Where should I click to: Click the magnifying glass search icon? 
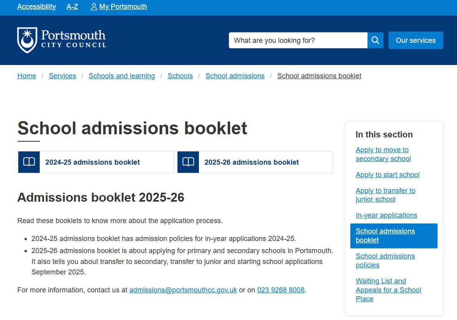[375, 40]
